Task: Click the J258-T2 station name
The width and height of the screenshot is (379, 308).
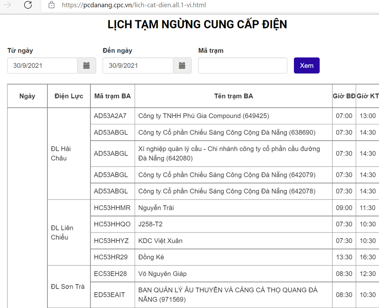Action: 150,224
